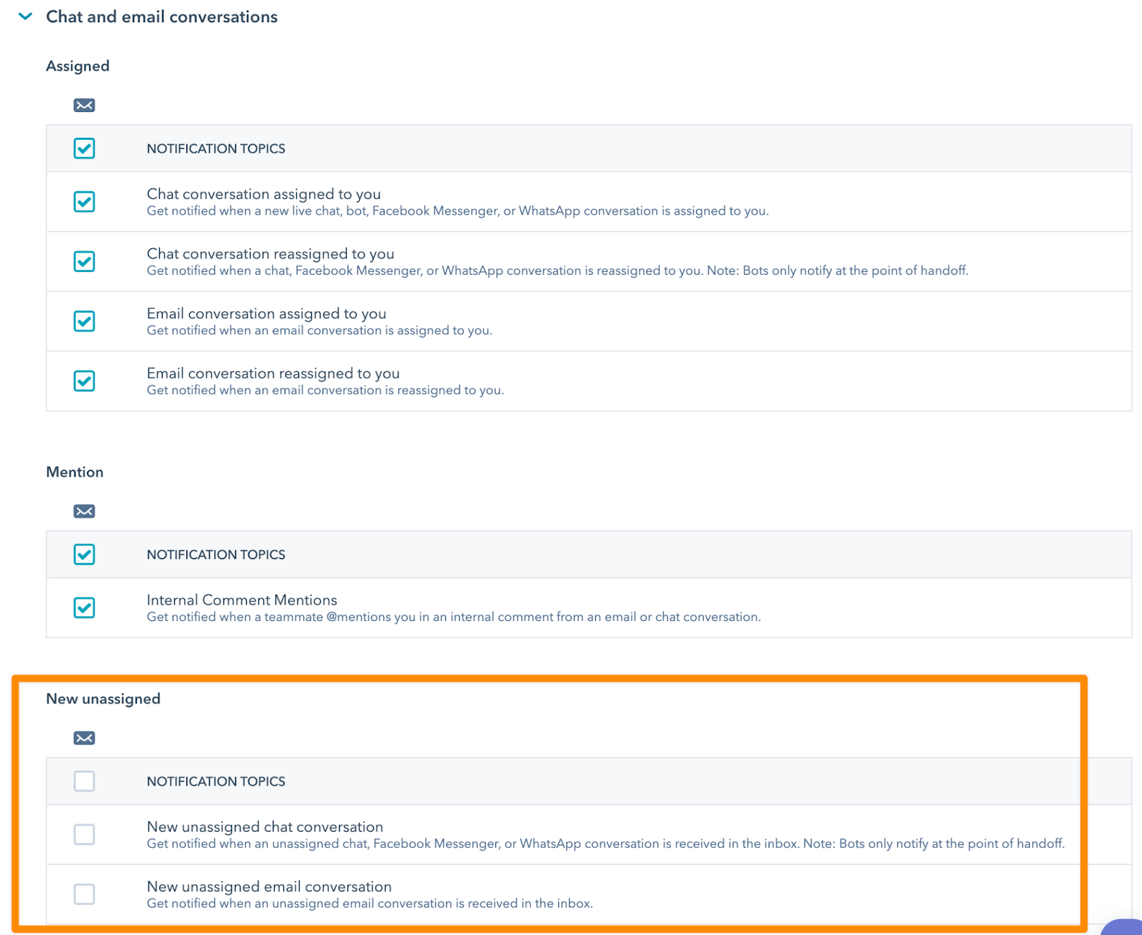Enable 'New unassigned email conversation' notifications
The height and width of the screenshot is (935, 1142).
click(84, 894)
